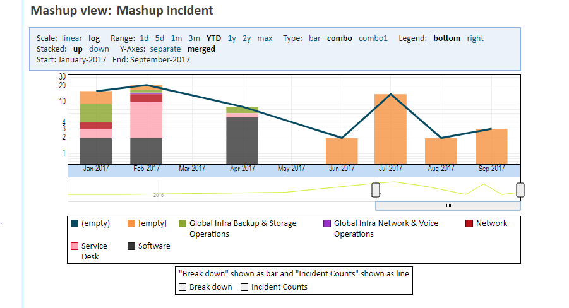Click the right range slider handle
Viewport: 569px width, 308px height.
pyautogui.click(x=520, y=189)
